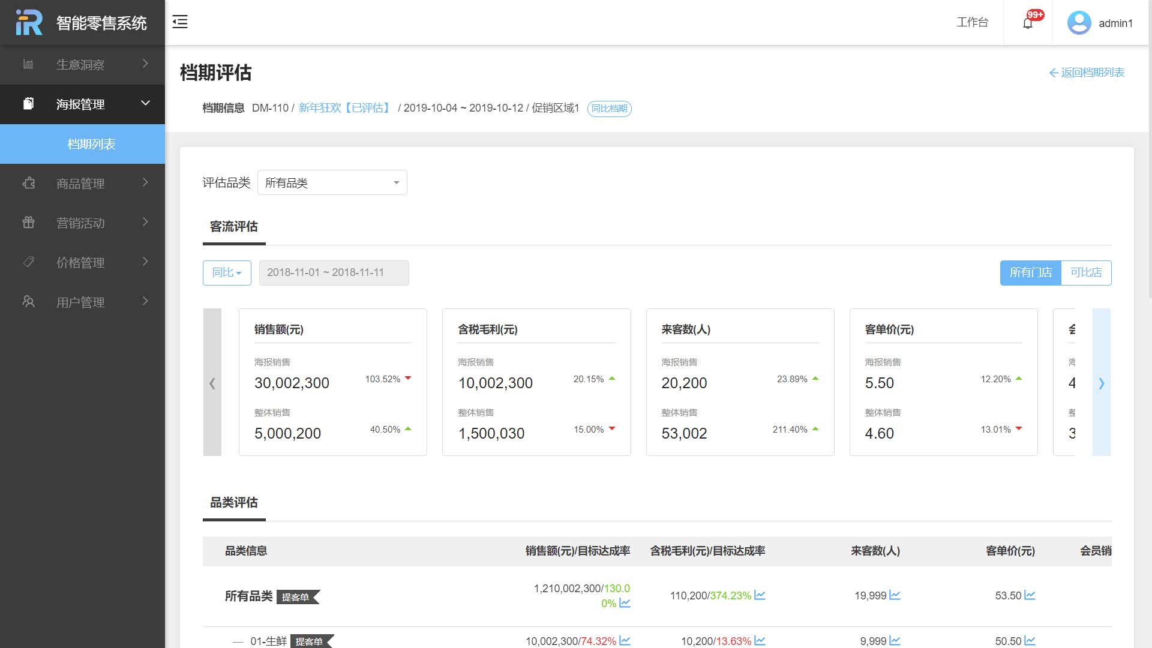Switch to 可比店 store view

[1086, 272]
